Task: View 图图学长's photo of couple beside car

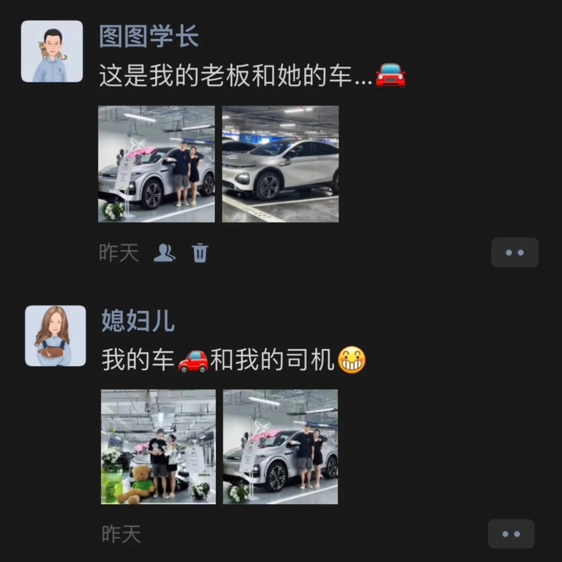Action: pyautogui.click(x=157, y=164)
